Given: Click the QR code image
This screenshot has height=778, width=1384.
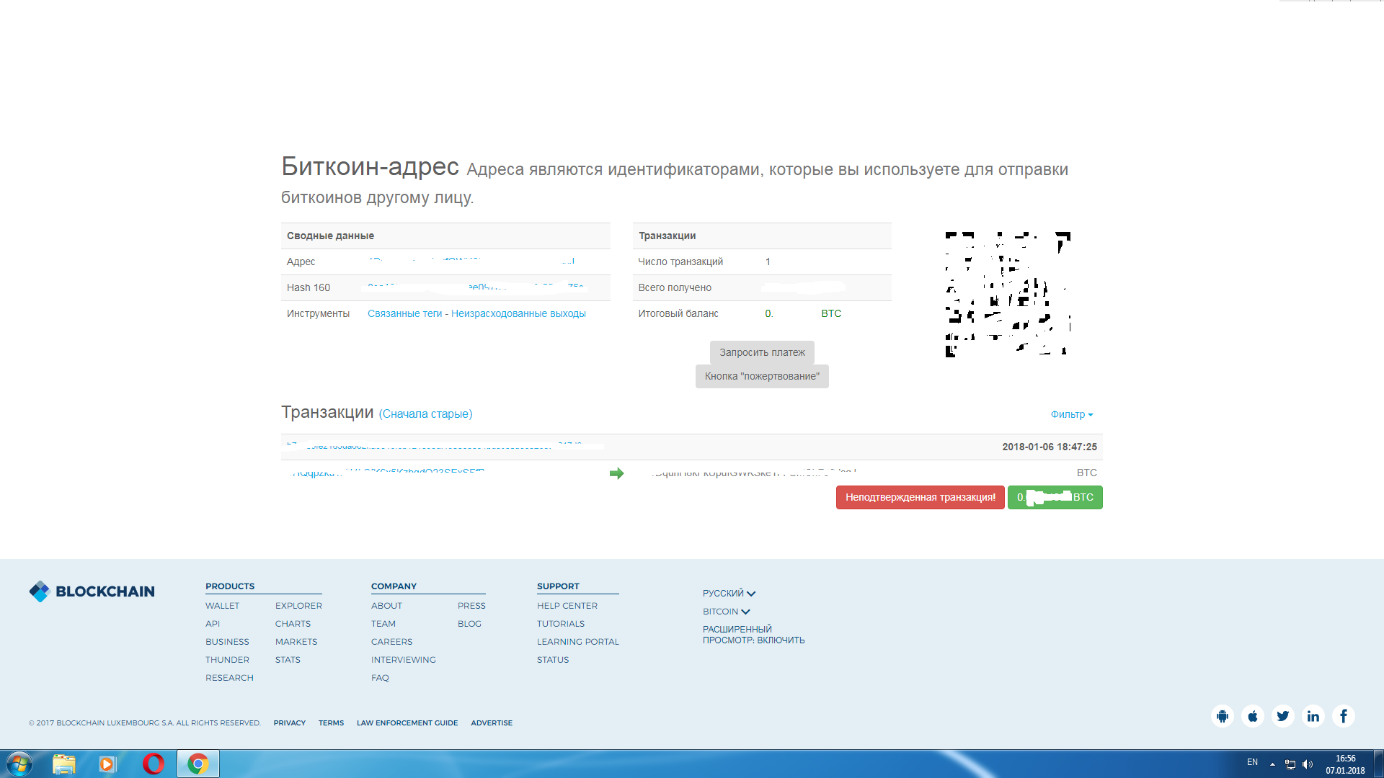Looking at the screenshot, I should 1008,294.
